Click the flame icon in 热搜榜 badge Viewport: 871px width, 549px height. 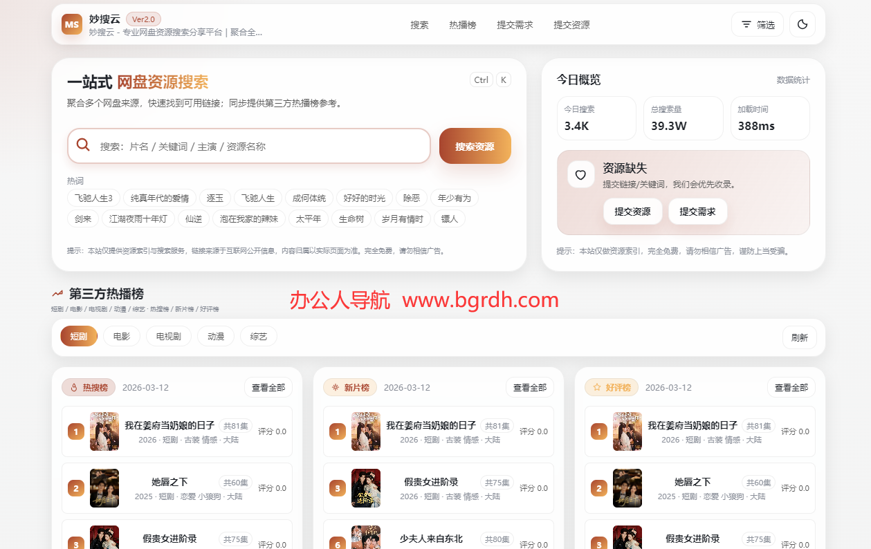point(73,387)
